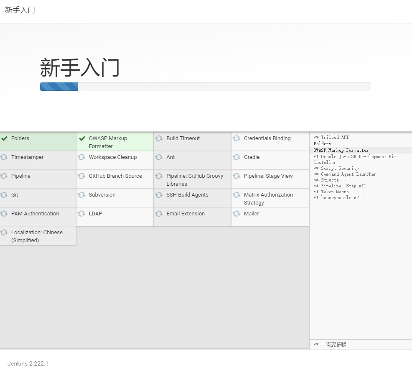Select the Folders plugin label
Screen dimensions: 412x376
click(20, 138)
